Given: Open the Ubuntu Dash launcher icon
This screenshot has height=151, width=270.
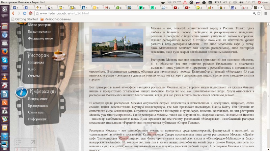Looking at the screenshot, I should click(x=5, y=9).
